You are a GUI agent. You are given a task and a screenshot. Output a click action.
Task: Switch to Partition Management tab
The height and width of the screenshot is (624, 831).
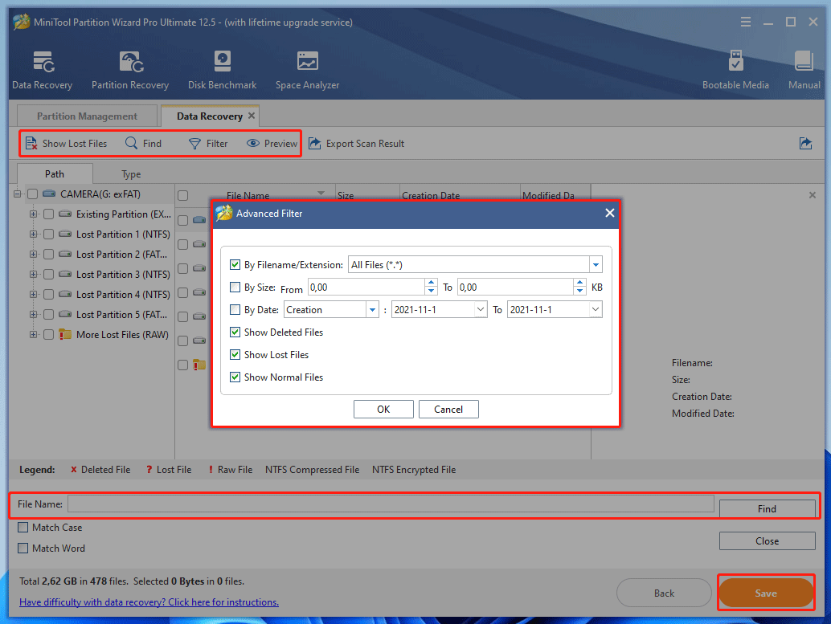click(x=87, y=116)
